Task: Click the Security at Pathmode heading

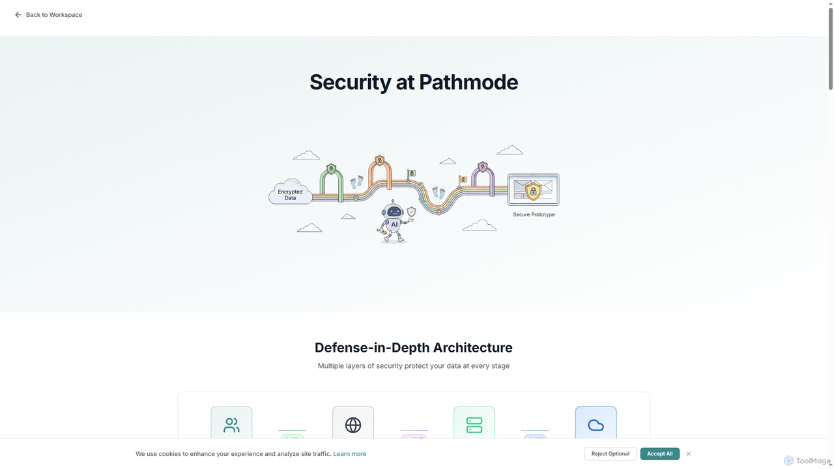Action: coord(414,82)
